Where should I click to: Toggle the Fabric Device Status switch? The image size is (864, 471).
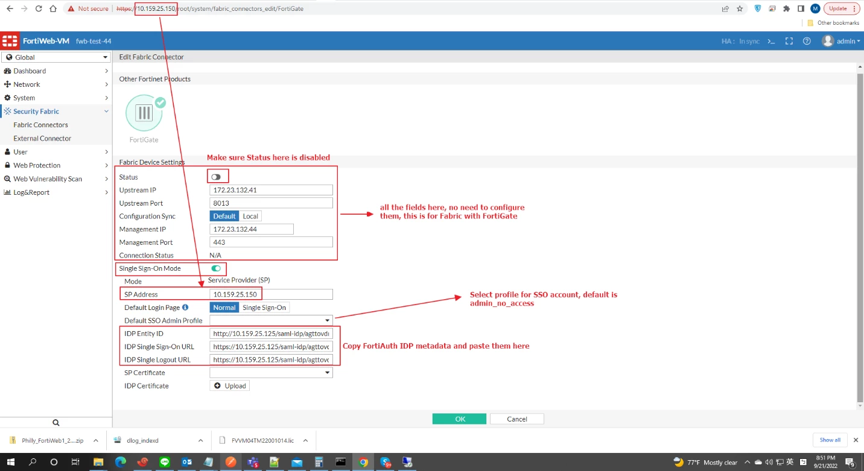tap(216, 177)
